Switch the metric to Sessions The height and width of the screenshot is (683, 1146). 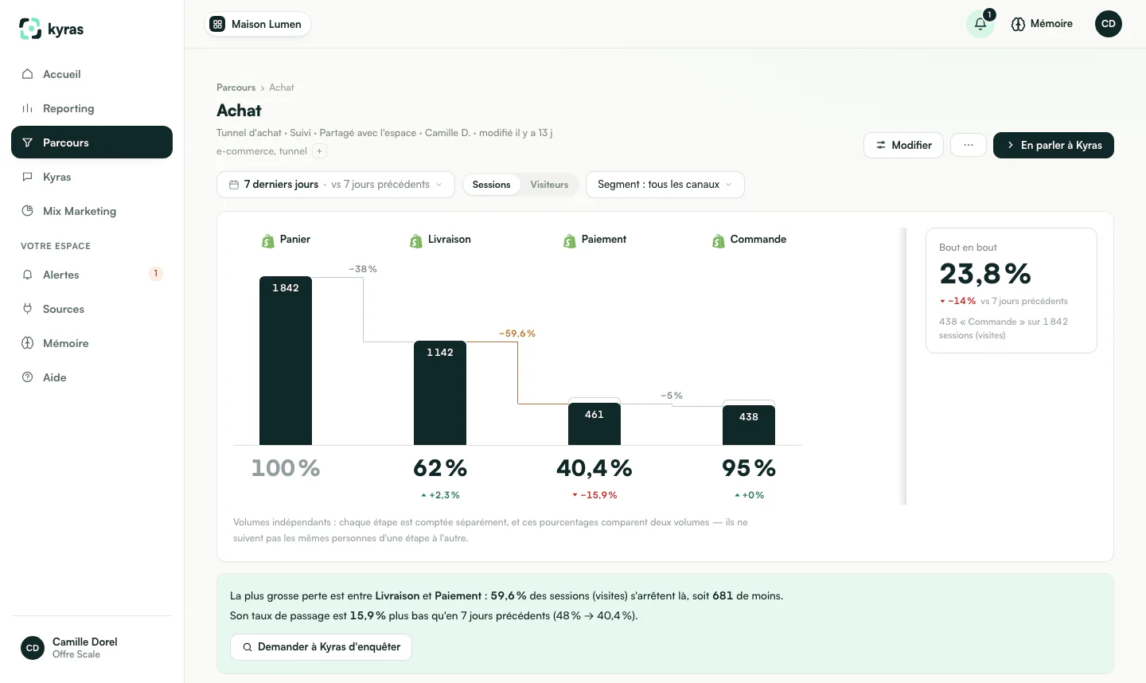click(491, 185)
